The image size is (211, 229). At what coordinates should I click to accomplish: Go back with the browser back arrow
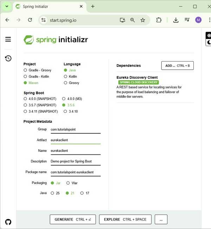coord(7,20)
